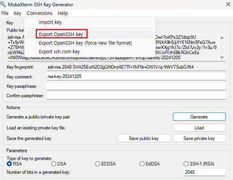Click the 'Generate a public/private key pair' label
Viewport: 233px width, 180px height.
coord(38,117)
